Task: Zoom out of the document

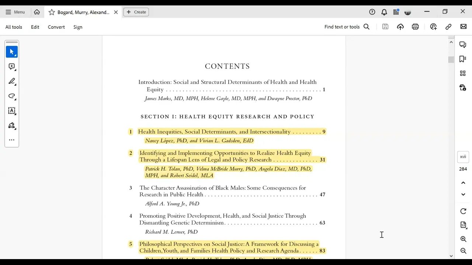Action: click(464, 251)
